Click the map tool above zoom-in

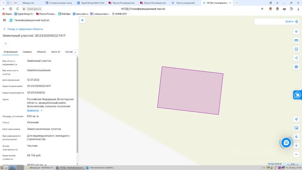click(x=296, y=137)
